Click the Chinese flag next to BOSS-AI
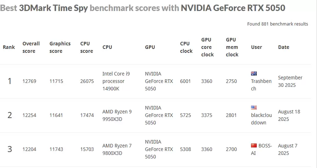This screenshot has width=317, height=168. point(254,146)
